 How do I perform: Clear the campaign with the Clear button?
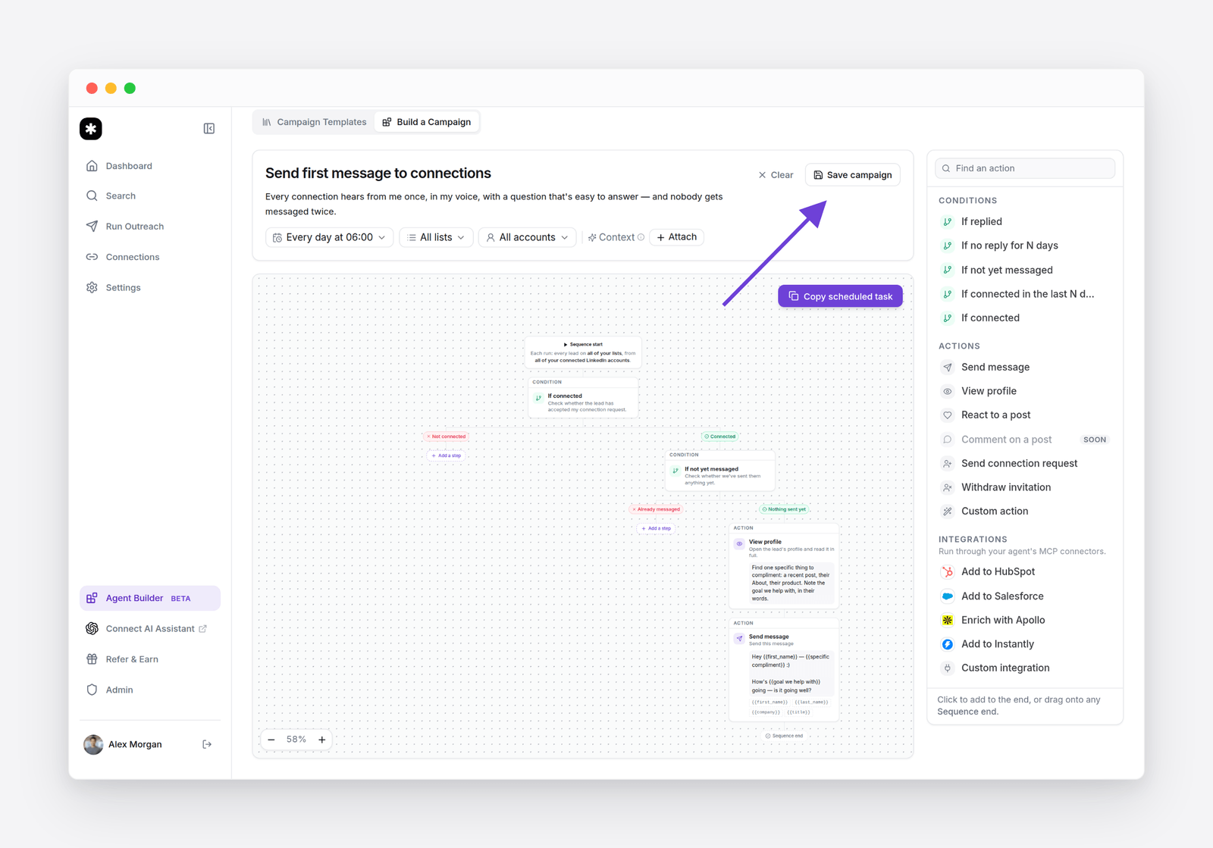click(776, 175)
